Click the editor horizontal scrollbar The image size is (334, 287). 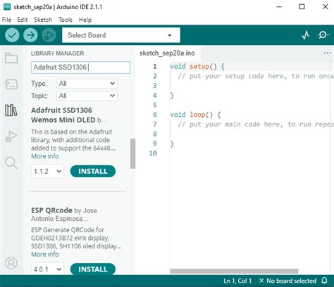tap(234, 271)
